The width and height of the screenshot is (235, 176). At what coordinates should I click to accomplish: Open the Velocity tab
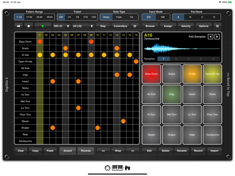coord(186,26)
